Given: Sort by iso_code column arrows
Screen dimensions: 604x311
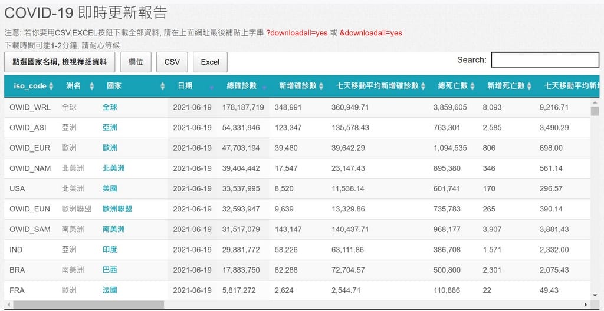Looking at the screenshot, I should coord(51,86).
